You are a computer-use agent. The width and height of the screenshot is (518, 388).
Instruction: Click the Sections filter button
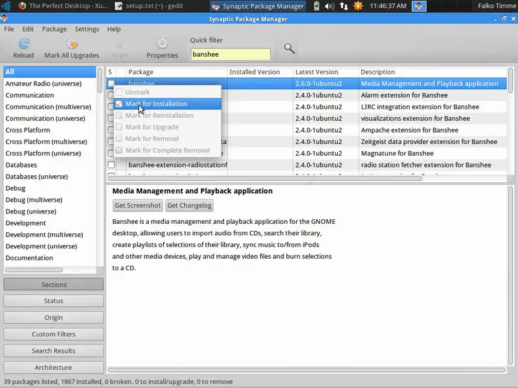(x=54, y=285)
